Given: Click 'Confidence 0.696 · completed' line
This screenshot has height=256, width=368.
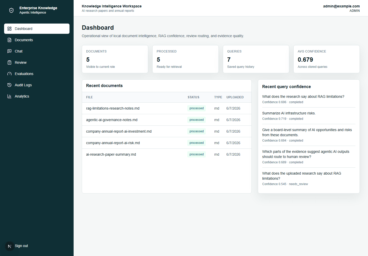Looking at the screenshot, I should coord(283,102).
